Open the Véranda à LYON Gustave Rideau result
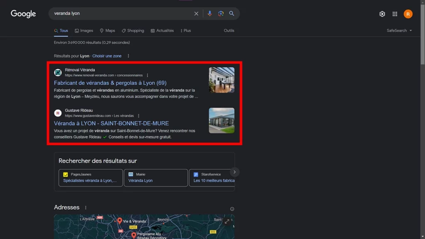The width and height of the screenshot is (425, 239). (111, 123)
